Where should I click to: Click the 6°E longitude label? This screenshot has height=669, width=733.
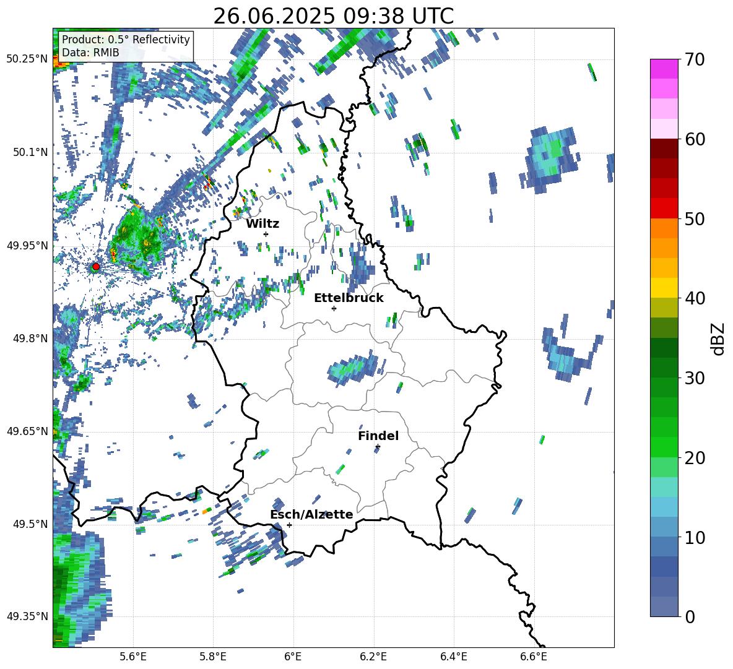[x=293, y=657]
